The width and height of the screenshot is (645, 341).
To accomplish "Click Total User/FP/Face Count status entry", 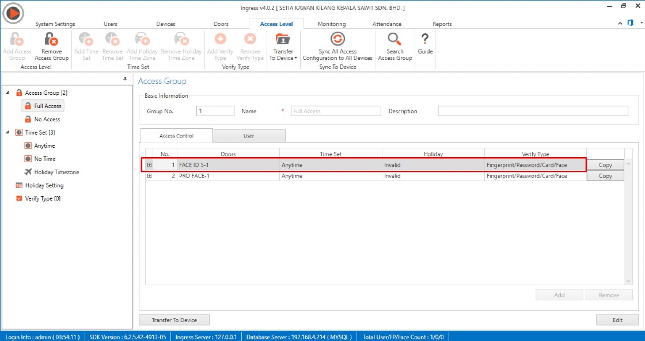I will [403, 337].
